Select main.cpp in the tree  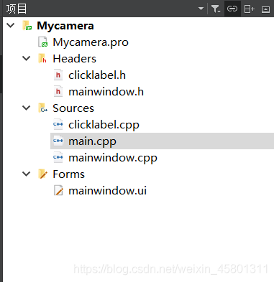tap(92, 141)
